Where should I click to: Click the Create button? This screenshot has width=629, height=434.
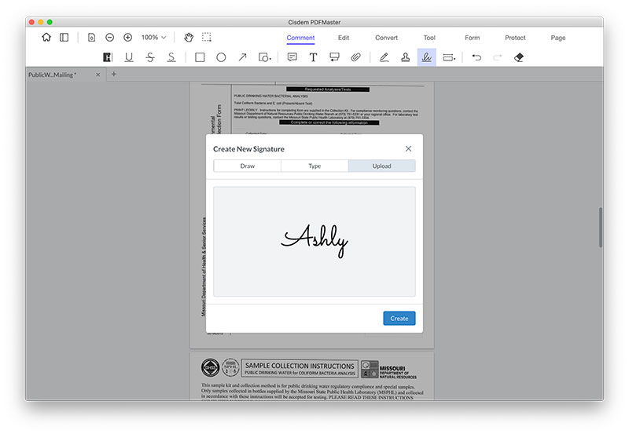(x=399, y=319)
